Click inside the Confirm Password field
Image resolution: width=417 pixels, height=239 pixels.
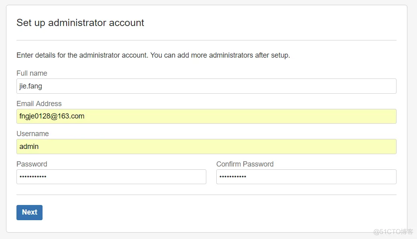[x=306, y=177]
